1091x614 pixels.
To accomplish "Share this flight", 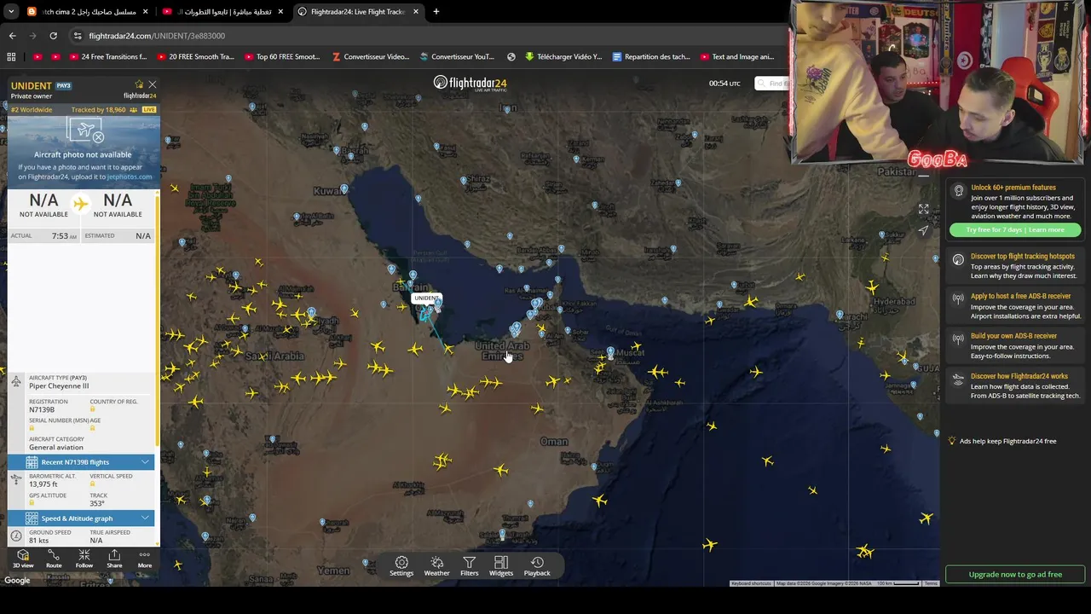I will (114, 559).
